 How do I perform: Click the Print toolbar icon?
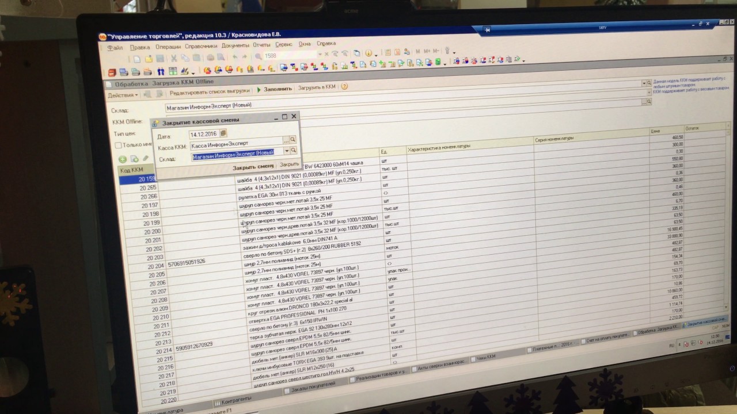pos(210,57)
